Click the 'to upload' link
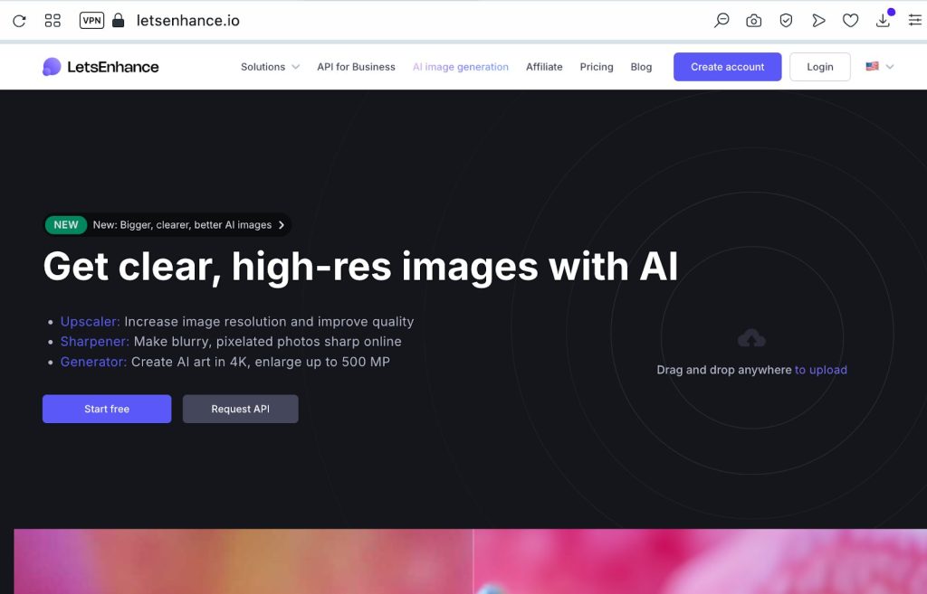 pyautogui.click(x=820, y=370)
